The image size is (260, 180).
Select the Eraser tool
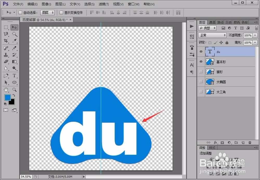coord(6,62)
